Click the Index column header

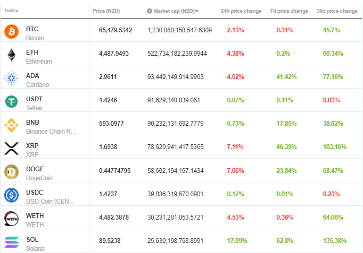pyautogui.click(x=11, y=11)
